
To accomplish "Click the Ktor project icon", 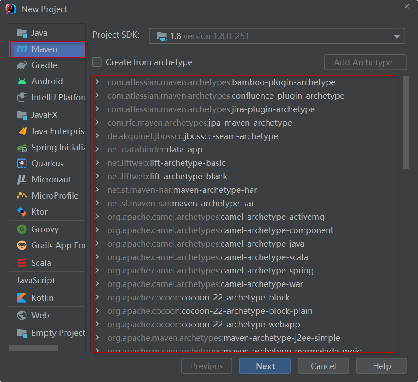I will coord(22,212).
